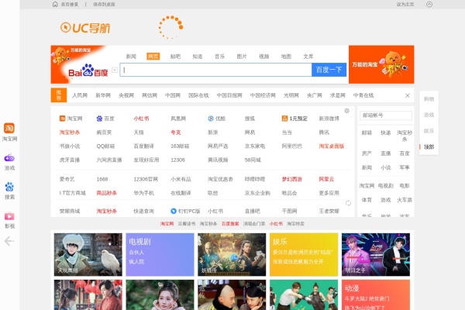Viewport: 465px width, 310px height.
Task: Open 淘宝网 icon in the left sidebar
Action: pos(9,128)
